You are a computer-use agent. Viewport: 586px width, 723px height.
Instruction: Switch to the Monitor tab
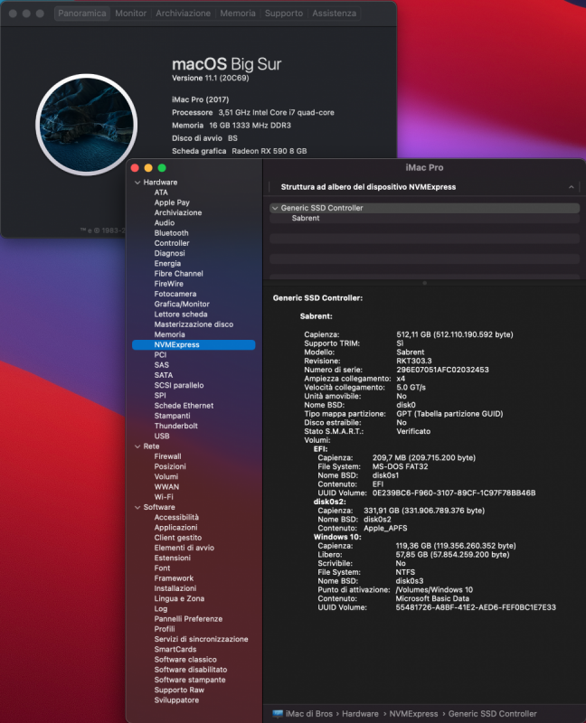click(130, 14)
